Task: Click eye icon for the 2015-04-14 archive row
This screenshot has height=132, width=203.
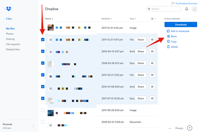Action: pos(152,51)
